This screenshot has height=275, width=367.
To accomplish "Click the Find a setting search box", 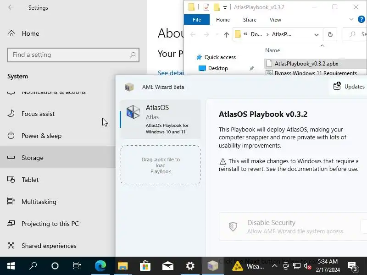I will (x=73, y=55).
